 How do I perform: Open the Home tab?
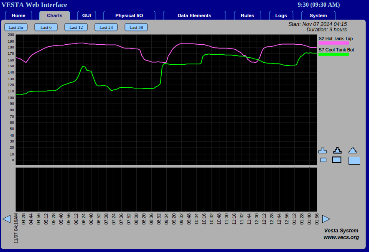point(18,15)
